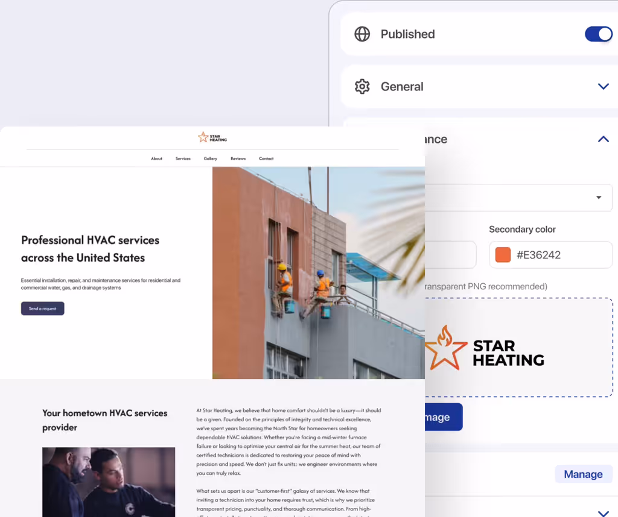
Task: Click the Star Heating logo in website header
Action: click(x=212, y=137)
